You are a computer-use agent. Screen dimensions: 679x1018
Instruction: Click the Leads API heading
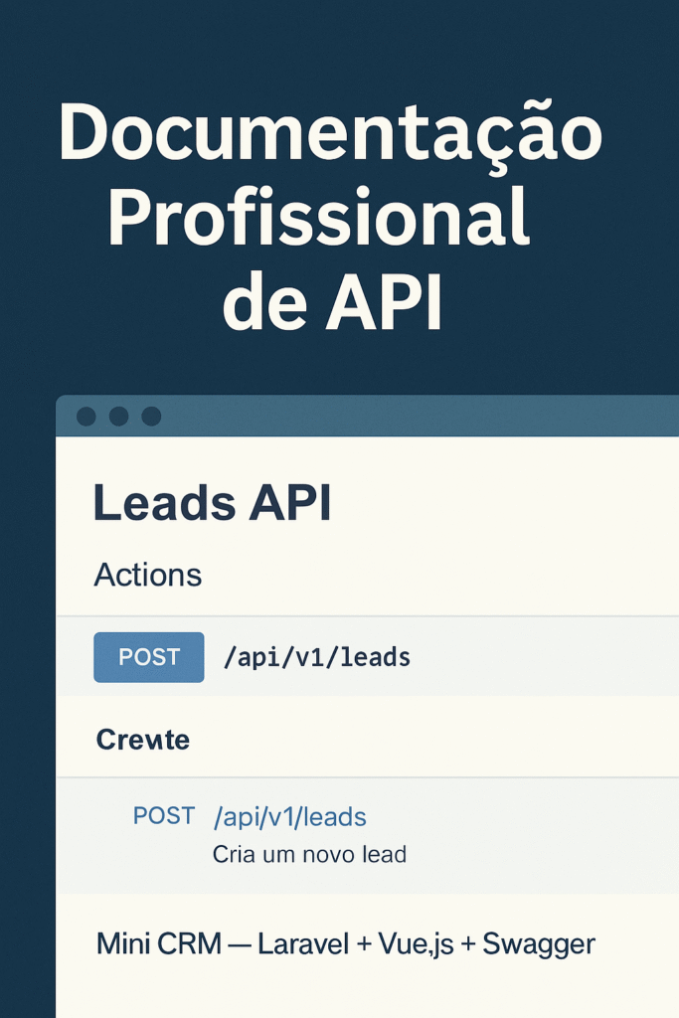(213, 503)
